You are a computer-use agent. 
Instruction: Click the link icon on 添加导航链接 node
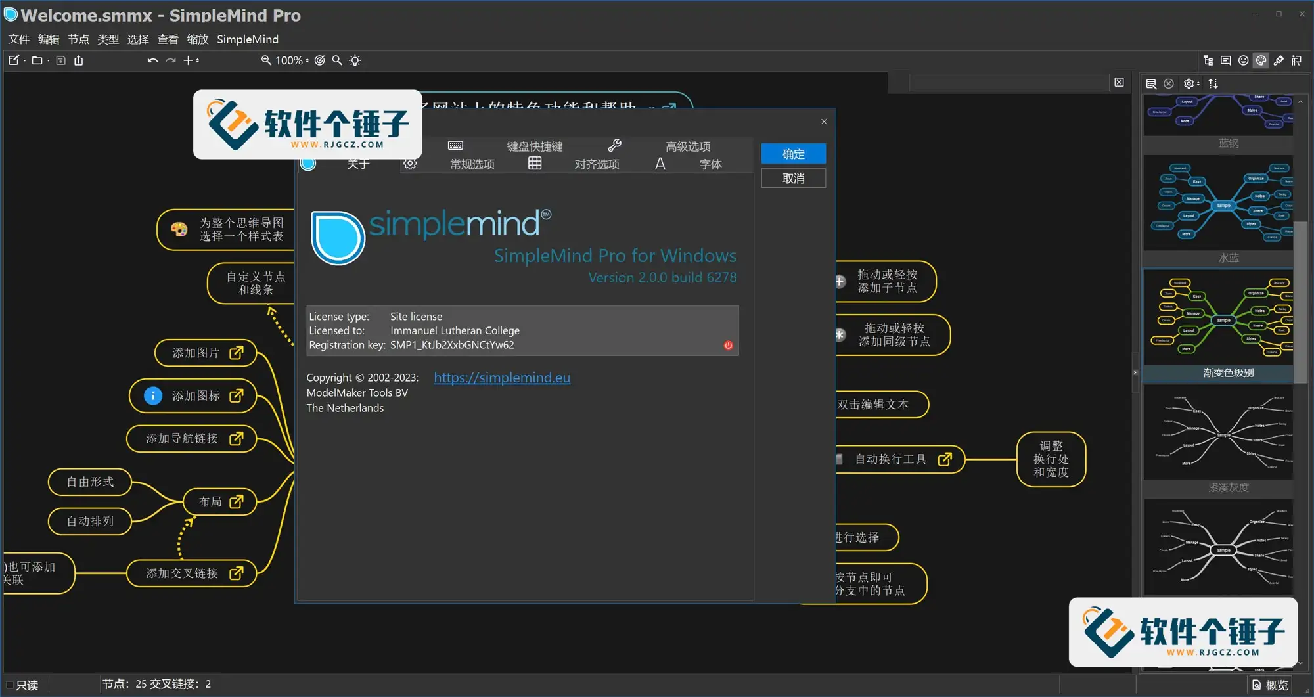(x=236, y=438)
